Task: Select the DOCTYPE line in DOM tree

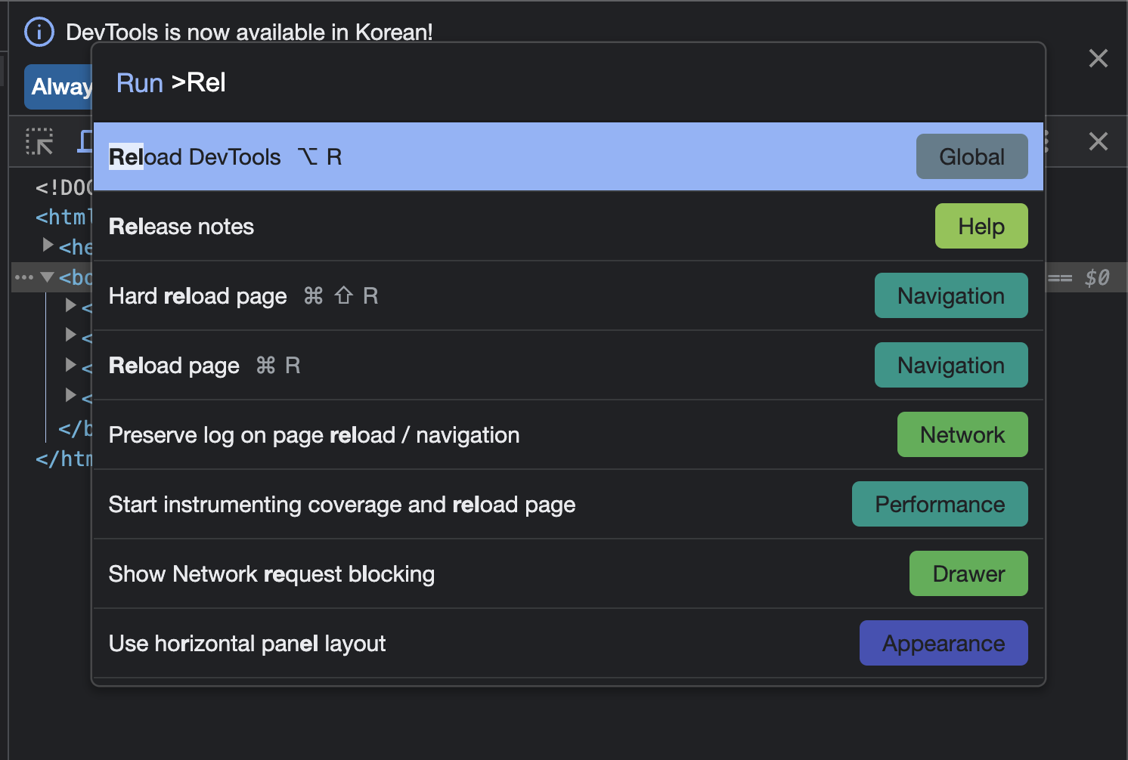Action: point(64,187)
